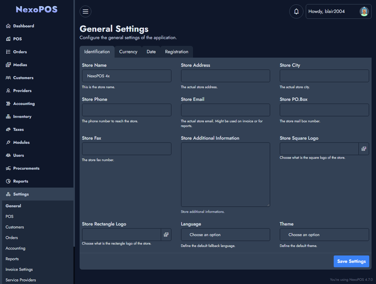This screenshot has width=376, height=284.
Task: Click the Store Phone input field
Action: (127, 110)
